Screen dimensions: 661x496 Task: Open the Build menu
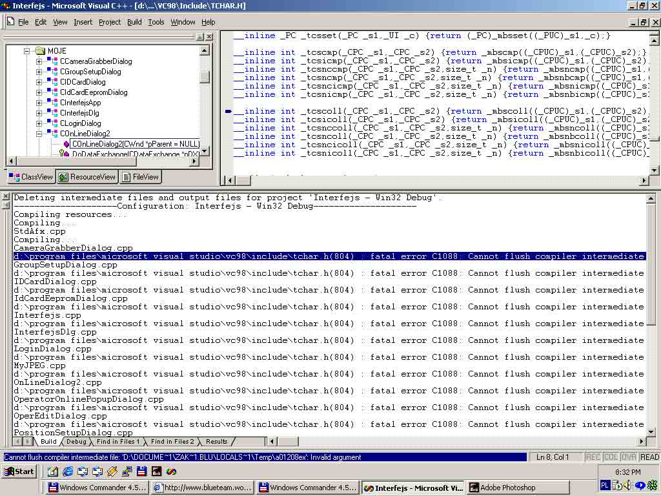tap(134, 22)
